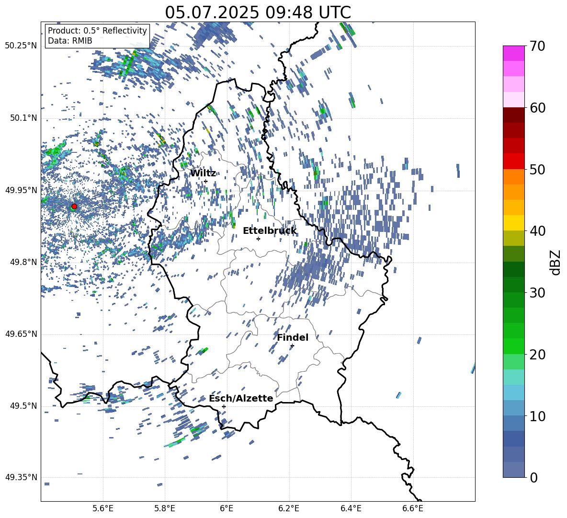Click the 5.8°E longitude label
567x518 pixels.
coord(165,508)
